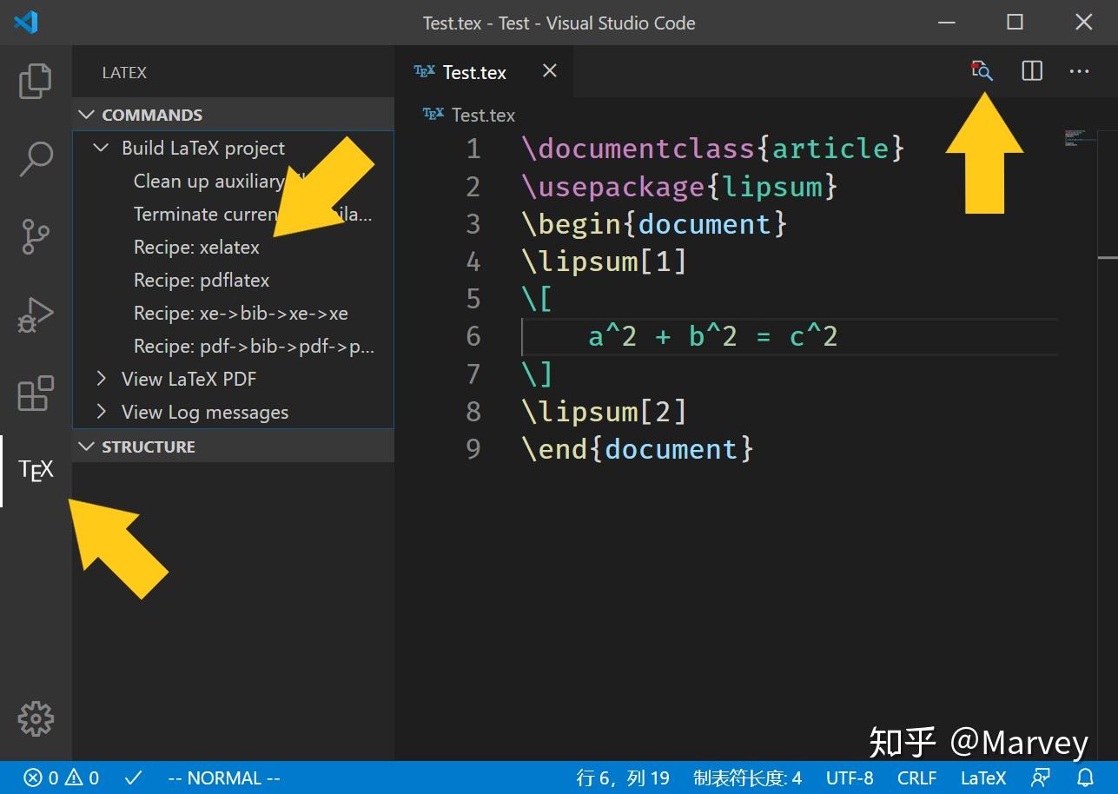This screenshot has width=1118, height=794.
Task: Click the Source Control icon
Action: [35, 236]
